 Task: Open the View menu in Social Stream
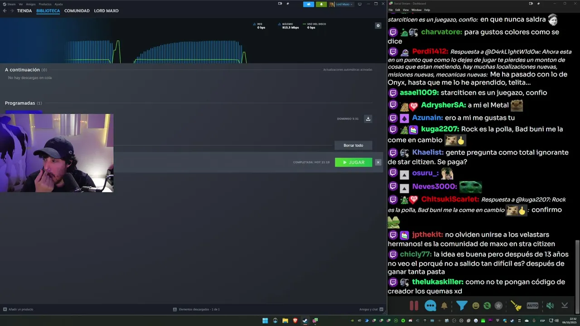[x=406, y=10]
